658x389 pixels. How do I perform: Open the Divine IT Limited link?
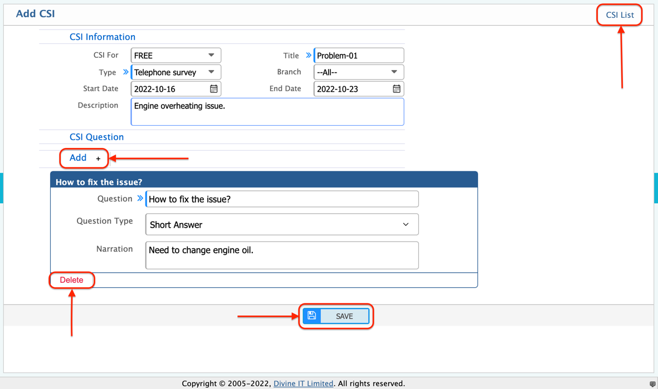click(303, 383)
